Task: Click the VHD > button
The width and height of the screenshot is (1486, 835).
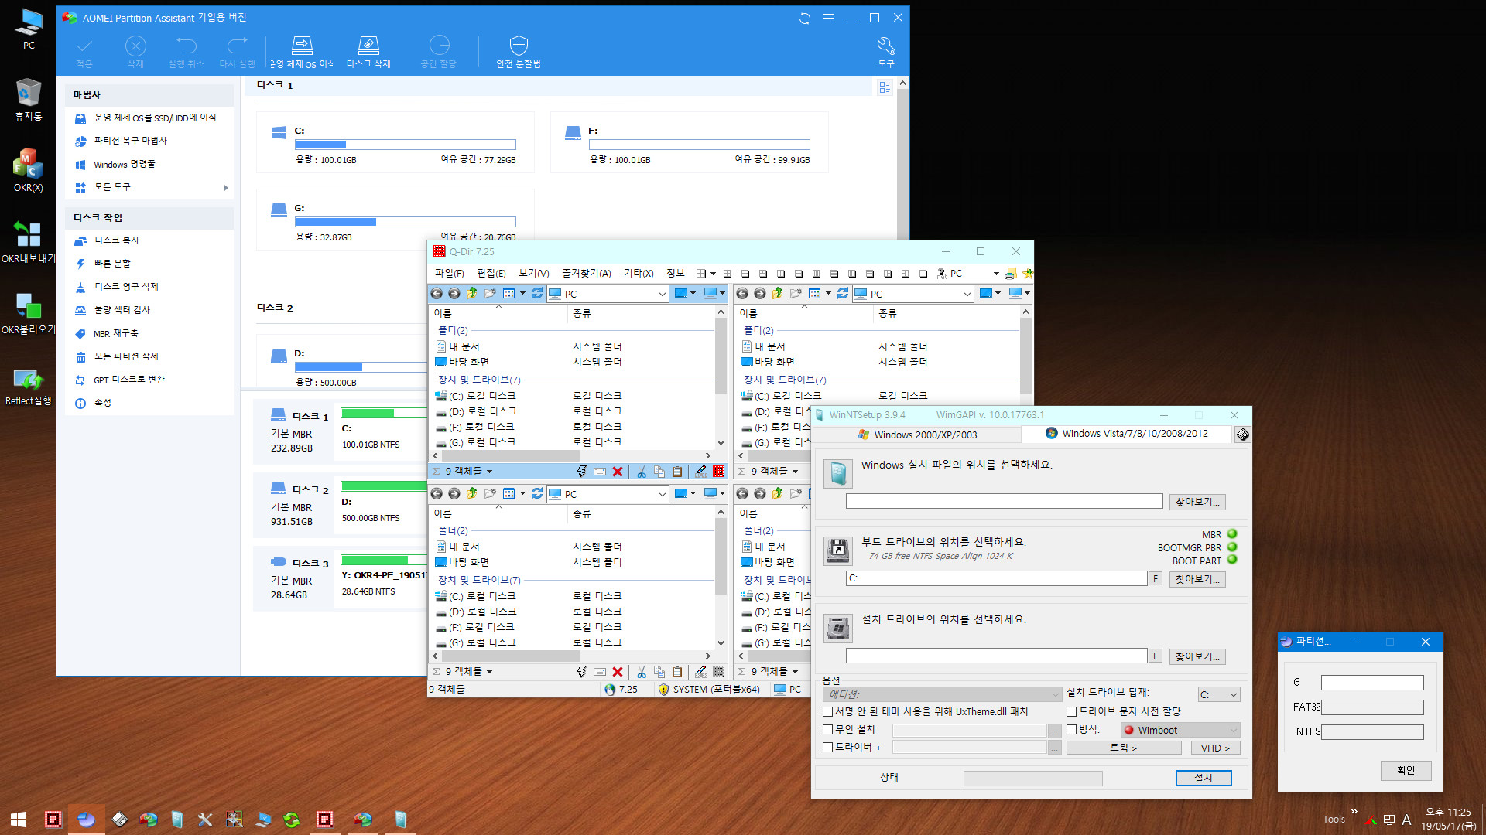Action: click(x=1215, y=748)
